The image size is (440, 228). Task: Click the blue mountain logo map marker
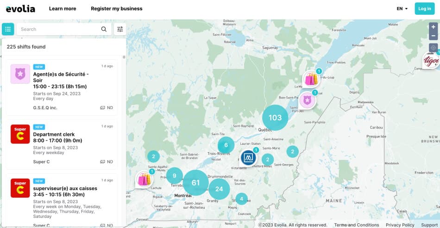tap(249, 158)
